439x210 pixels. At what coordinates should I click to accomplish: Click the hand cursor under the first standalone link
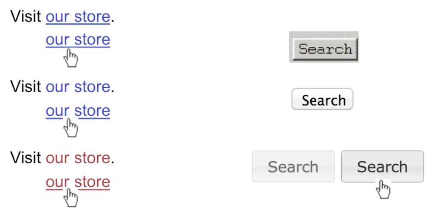(x=71, y=58)
